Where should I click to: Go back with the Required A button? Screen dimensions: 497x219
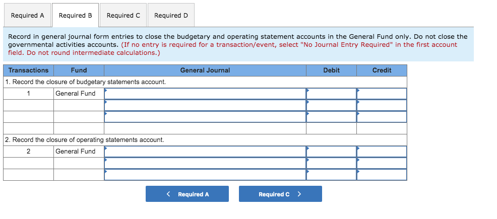[187, 194]
